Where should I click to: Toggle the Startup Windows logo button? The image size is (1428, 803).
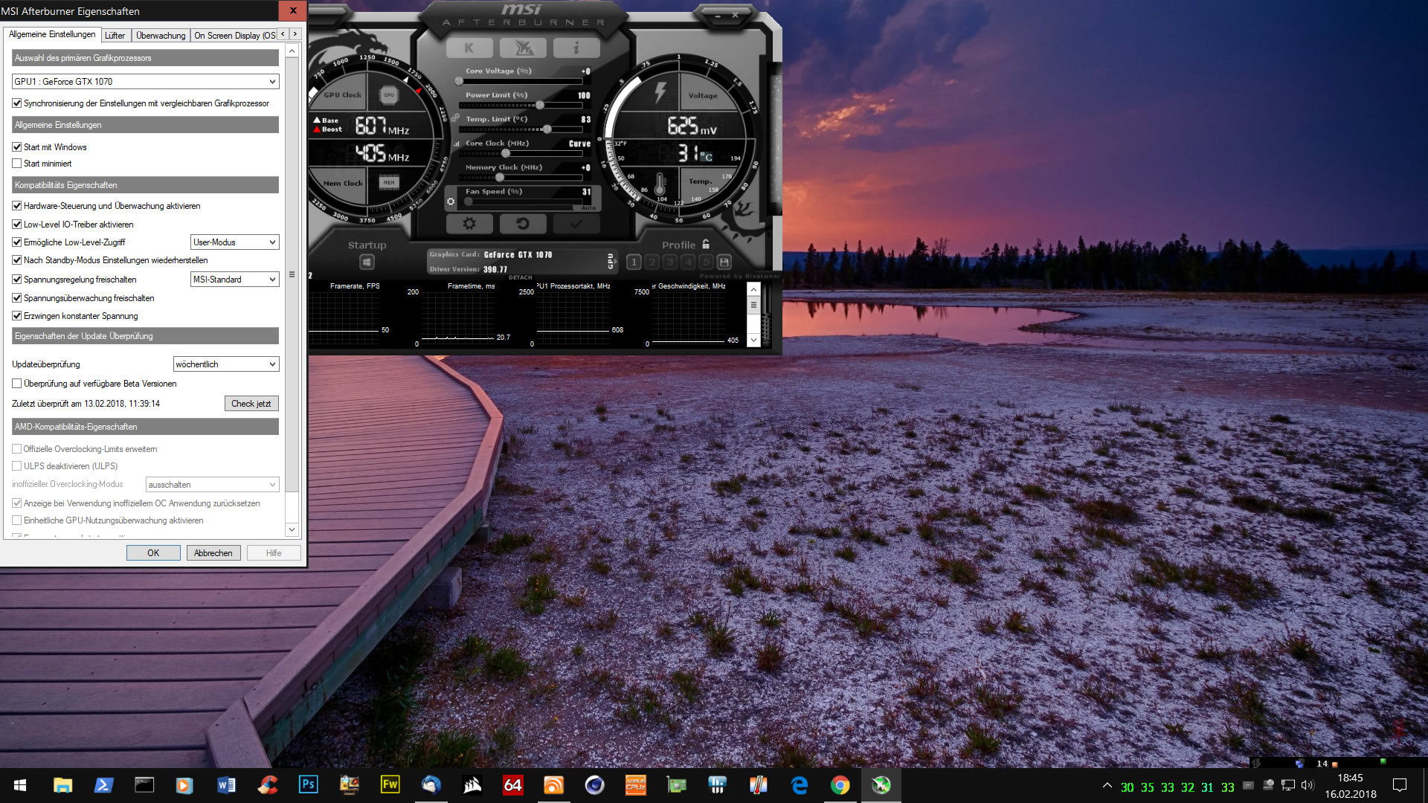pos(367,262)
